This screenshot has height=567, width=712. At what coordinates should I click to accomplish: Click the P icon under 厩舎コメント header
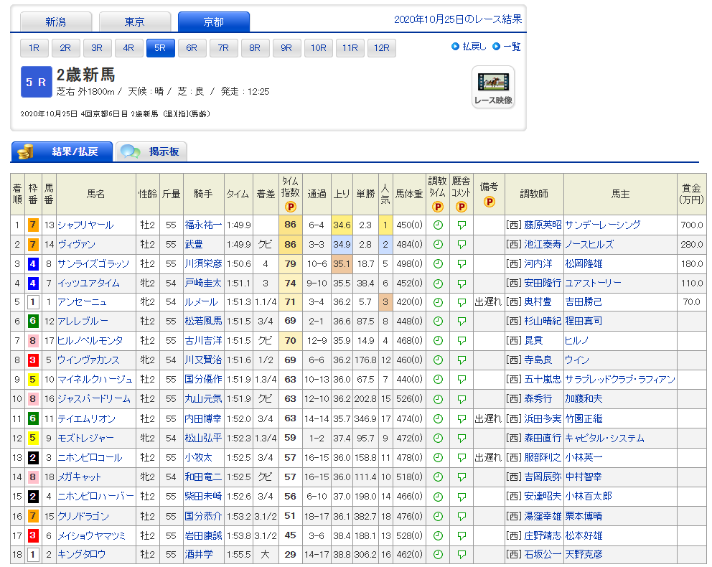point(461,207)
